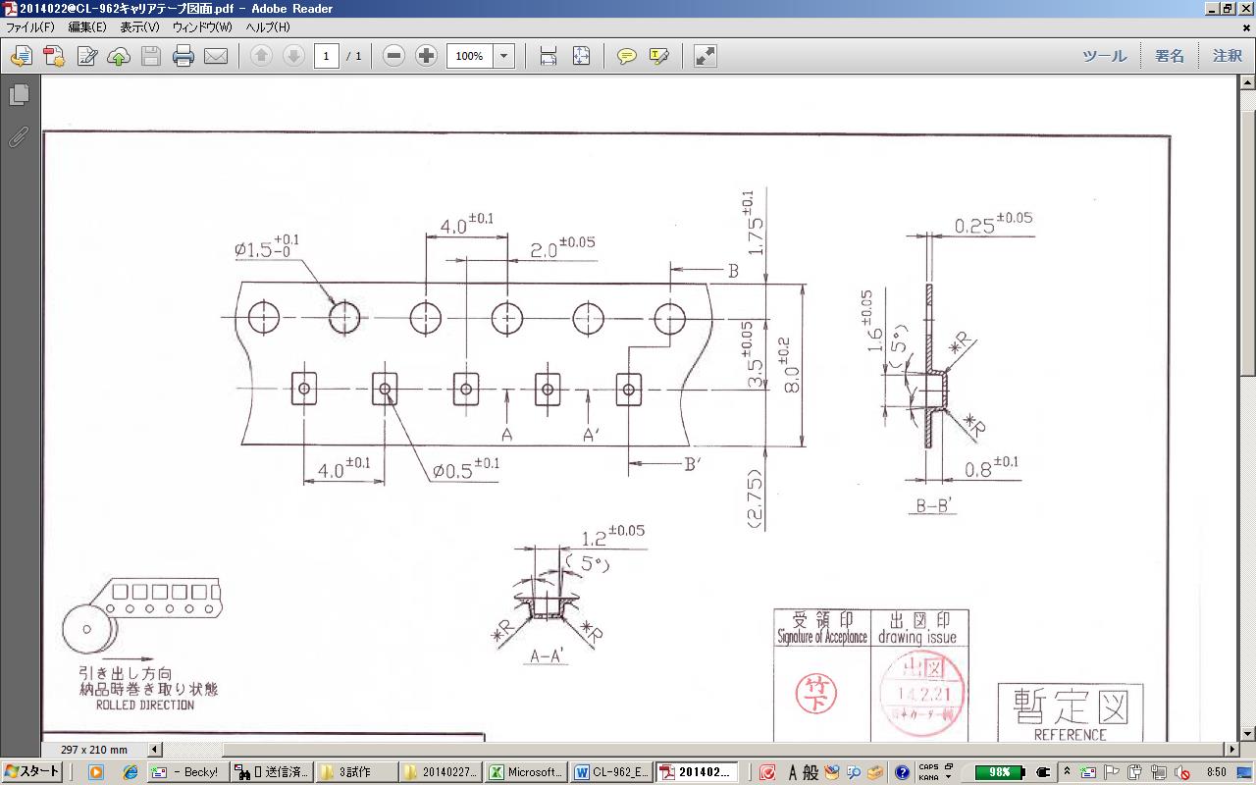Click the Zoom Out minus button

click(393, 56)
